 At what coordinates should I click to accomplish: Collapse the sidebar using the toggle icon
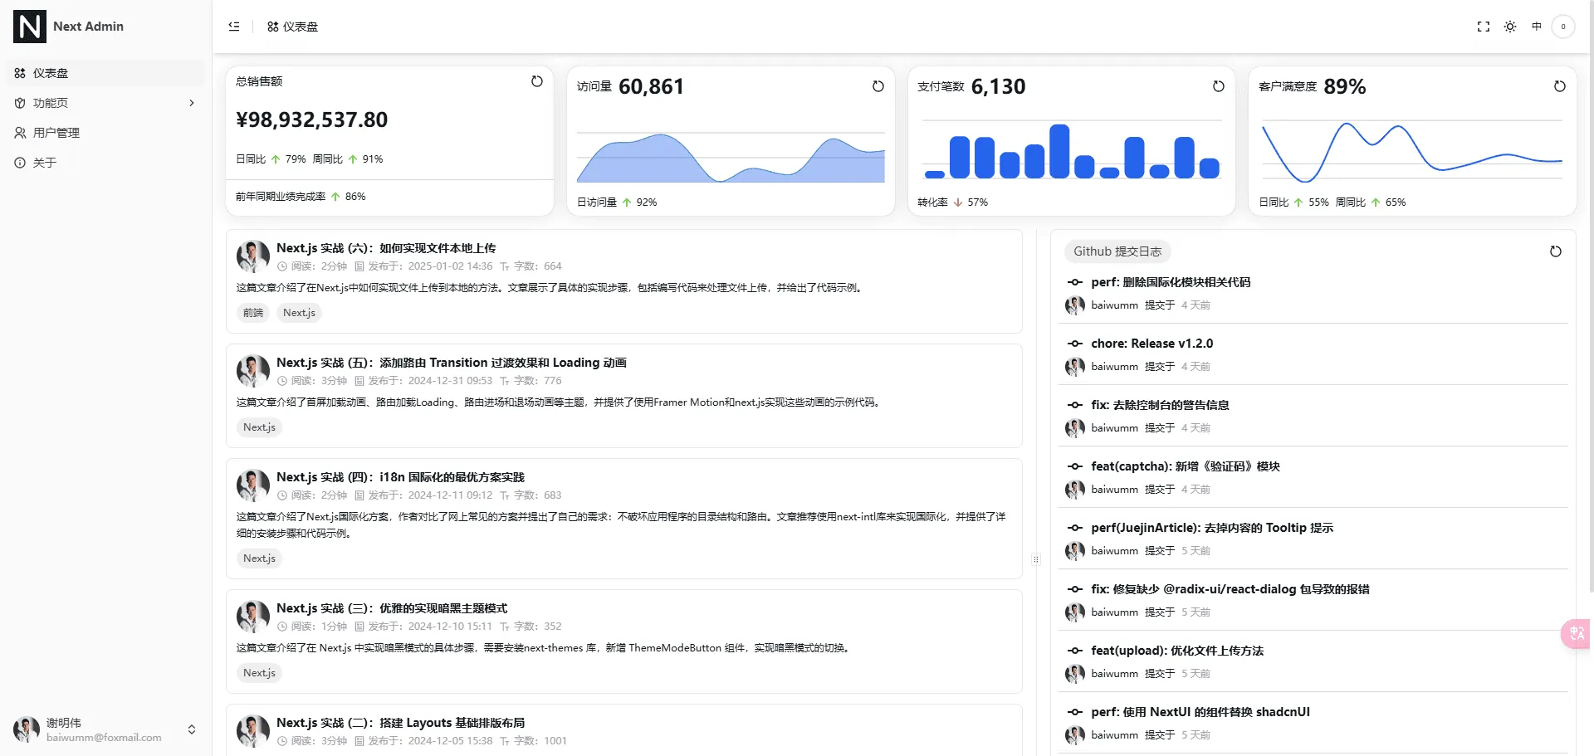tap(234, 27)
